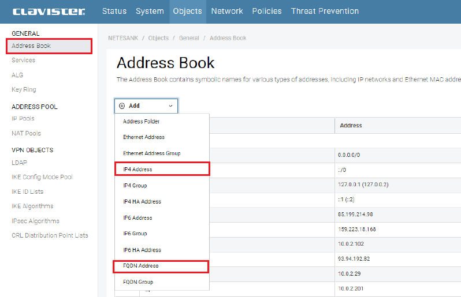
Task: Open Threat Prevention in top navigation
Action: click(325, 12)
